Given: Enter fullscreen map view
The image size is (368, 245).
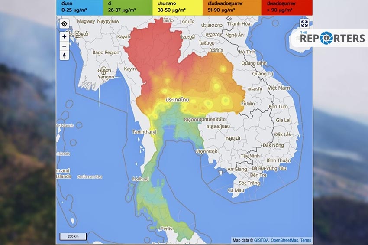Looking at the screenshot, I should click(x=304, y=24).
